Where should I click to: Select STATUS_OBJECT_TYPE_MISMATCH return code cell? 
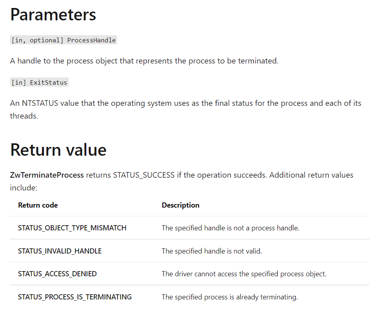click(72, 228)
